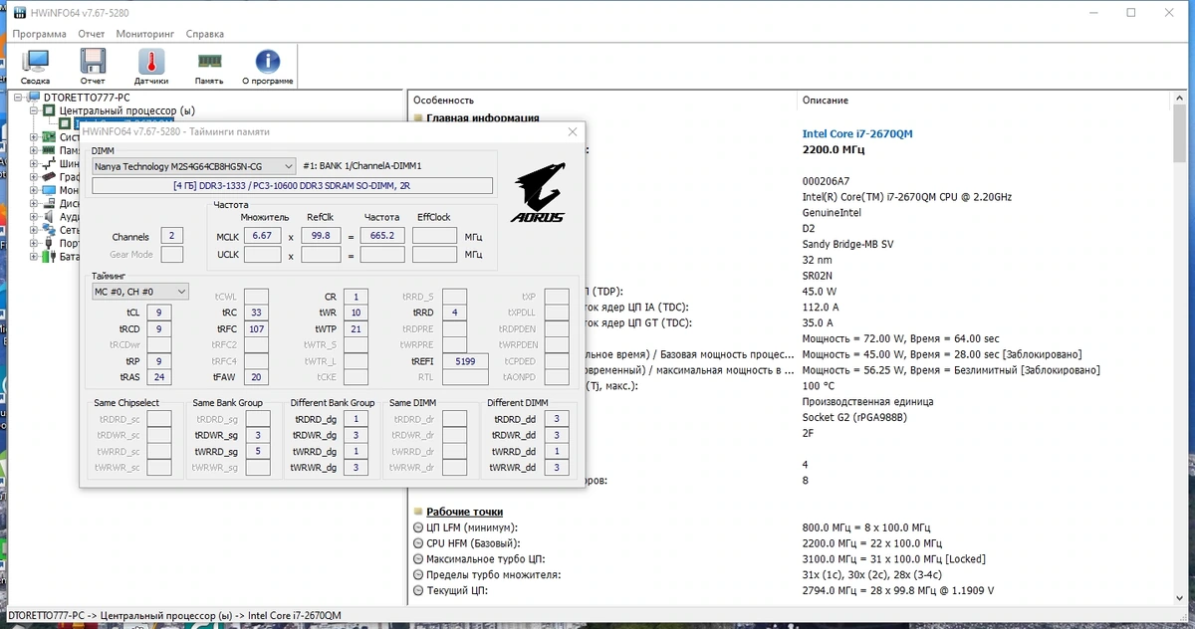This screenshot has height=629, width=1195.
Task: Open the Справка menu
Action: click(206, 33)
